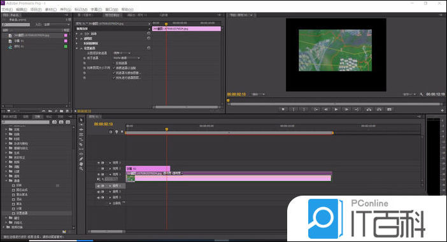Click timeline horizontal zoom scrollbar
This screenshot has height=242, width=447.
[107, 231]
